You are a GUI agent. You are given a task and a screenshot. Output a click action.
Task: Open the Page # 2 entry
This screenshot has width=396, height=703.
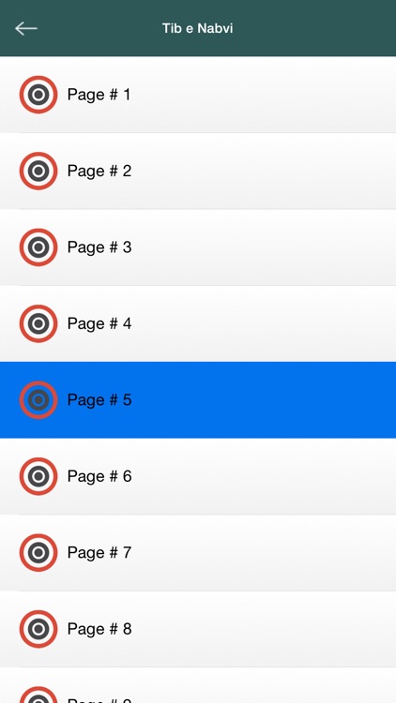tap(198, 171)
